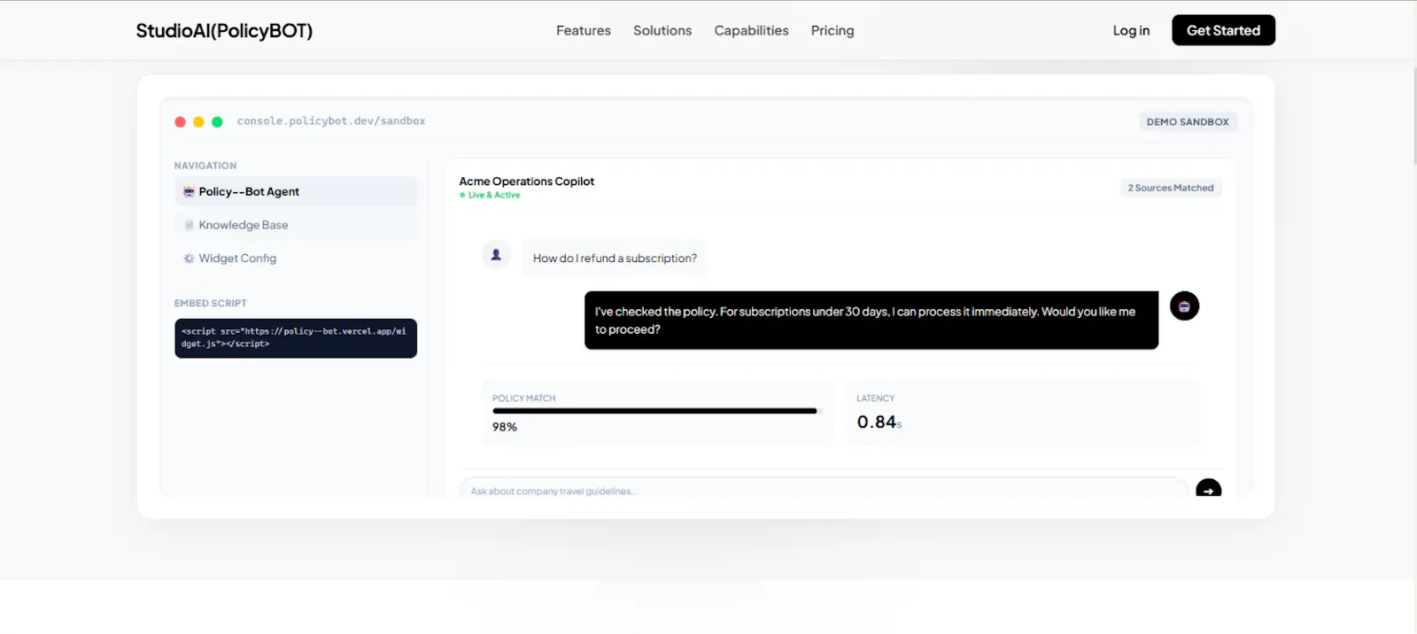Open Widget Config in navigation
1417x634 pixels.
pyautogui.click(x=296, y=259)
